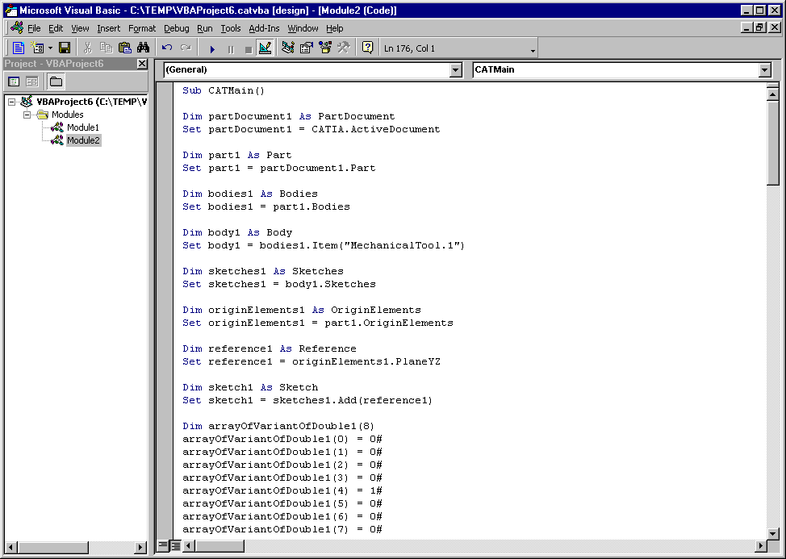Click the Project panel horizontal scroll left arrow

10,547
